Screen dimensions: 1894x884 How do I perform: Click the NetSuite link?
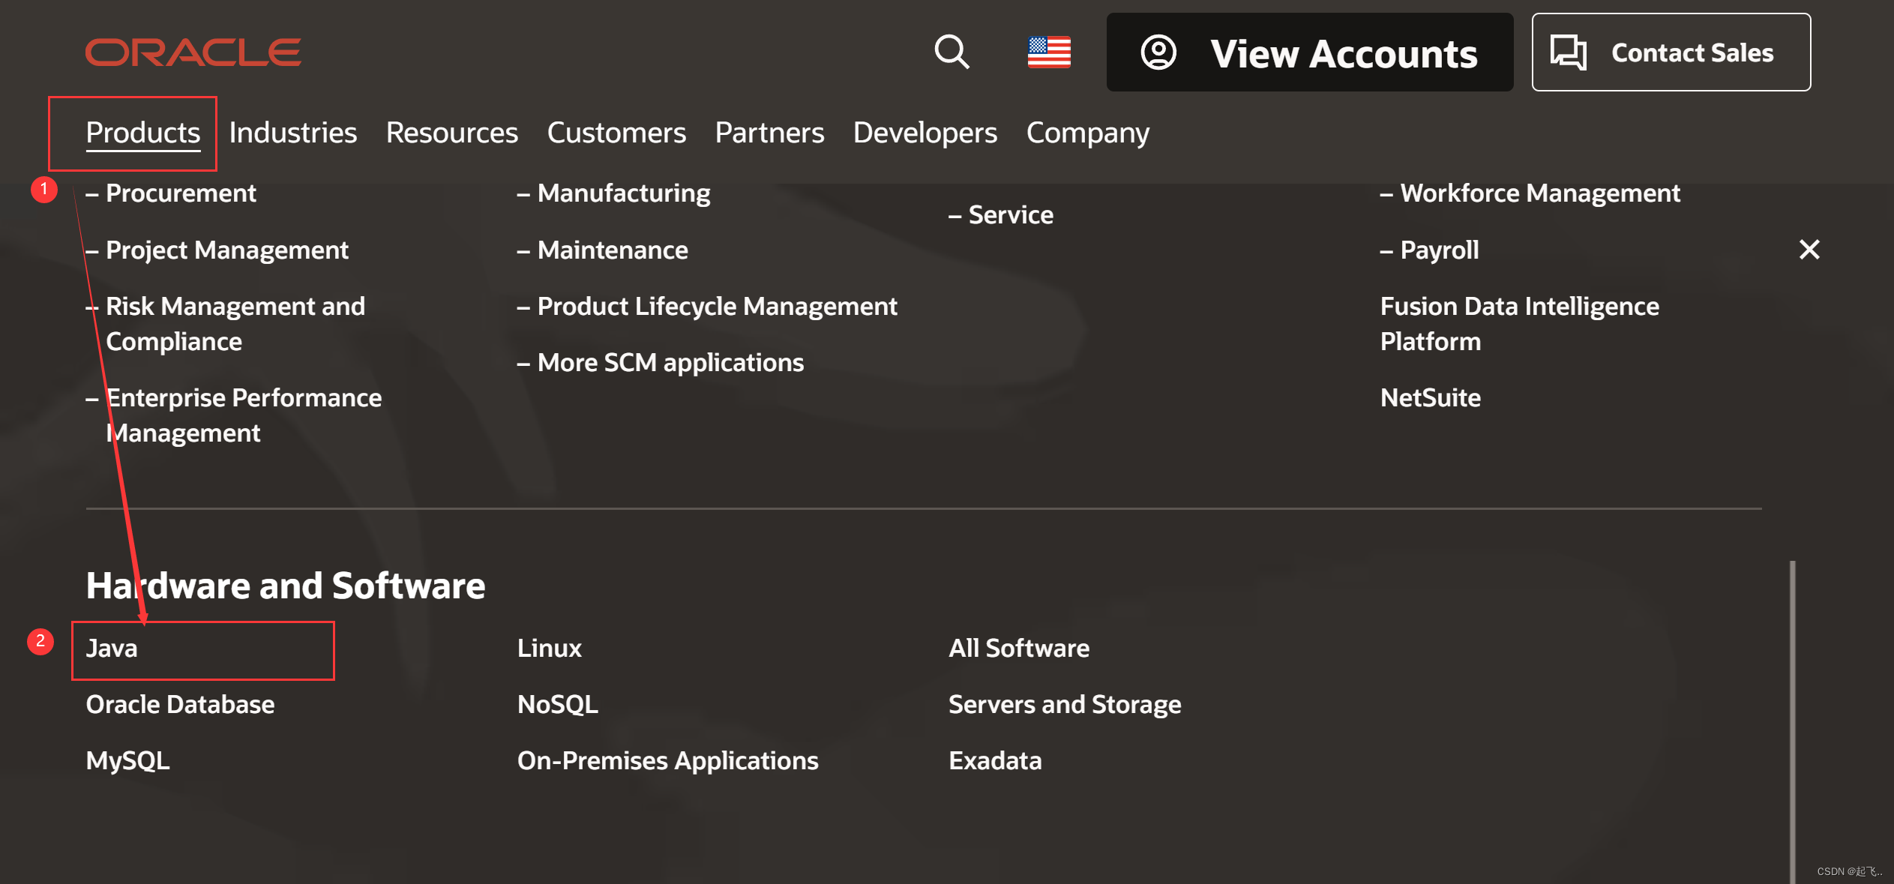(1430, 397)
